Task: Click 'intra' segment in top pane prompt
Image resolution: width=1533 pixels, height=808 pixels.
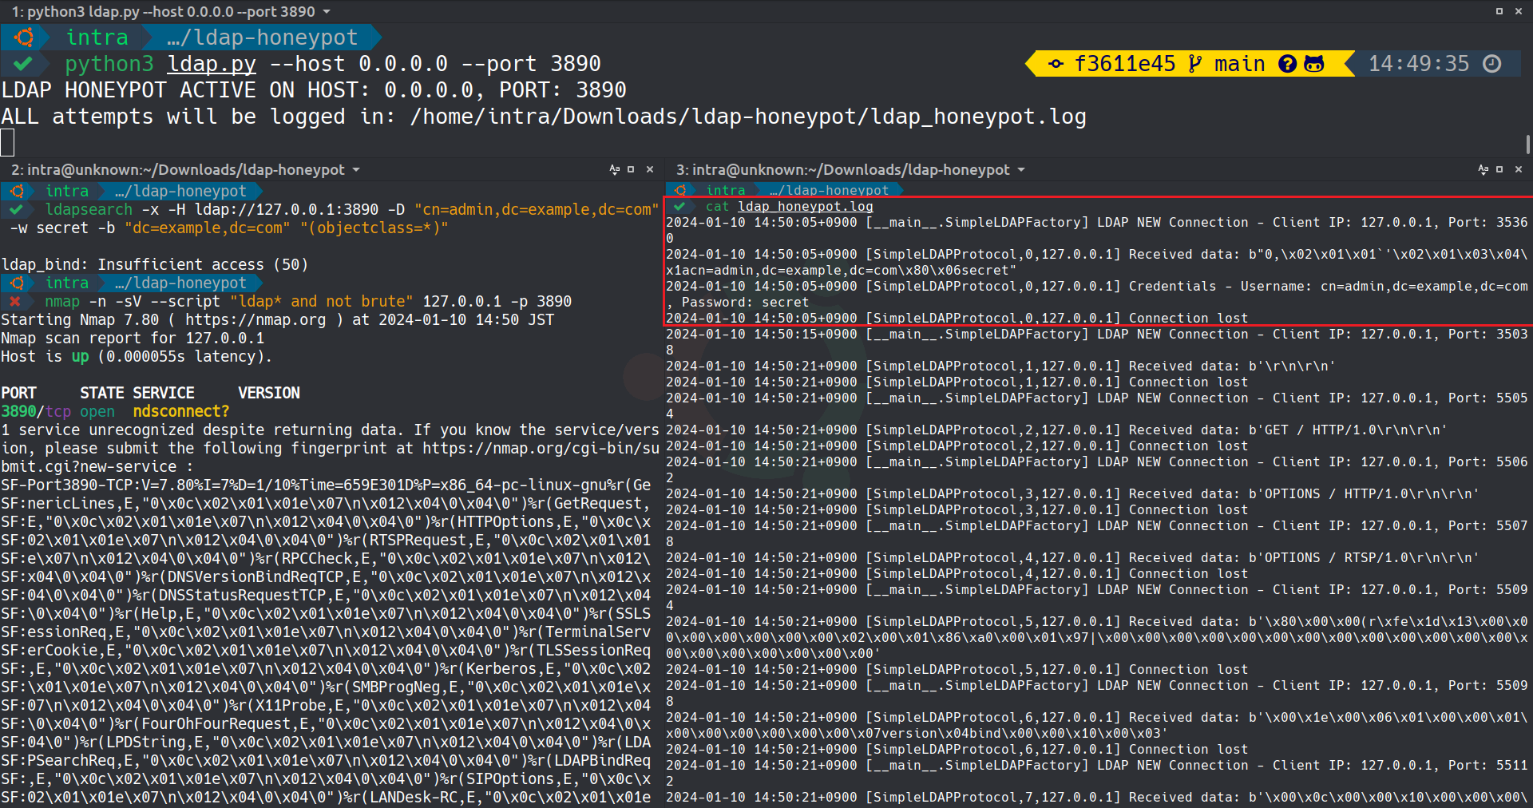Action: (x=97, y=38)
